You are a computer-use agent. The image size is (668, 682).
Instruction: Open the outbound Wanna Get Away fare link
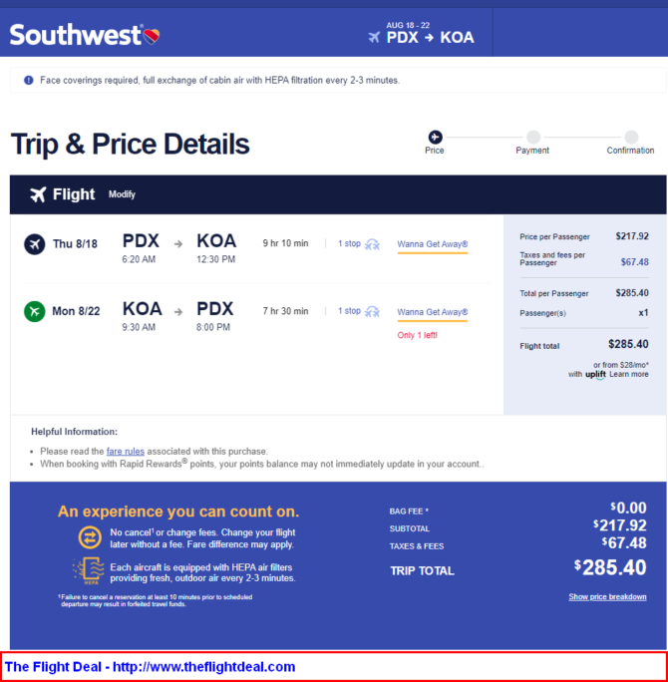click(x=433, y=244)
